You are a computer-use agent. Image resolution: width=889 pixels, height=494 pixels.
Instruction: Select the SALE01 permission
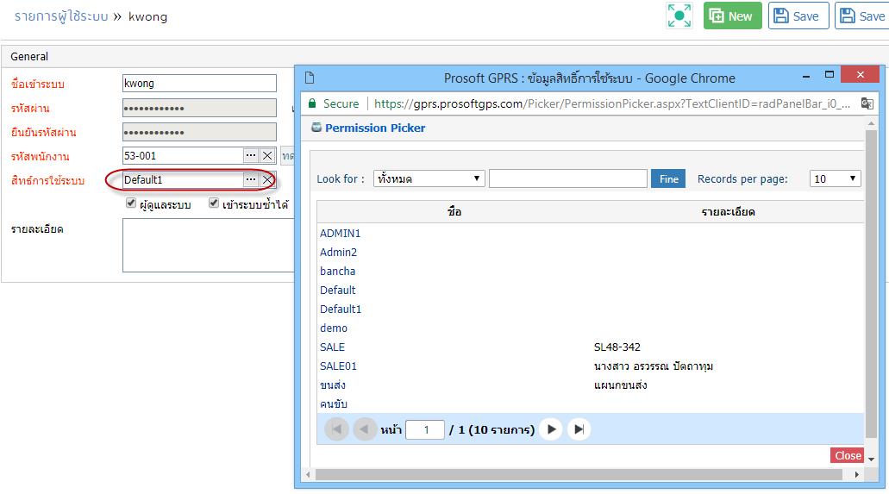point(339,366)
